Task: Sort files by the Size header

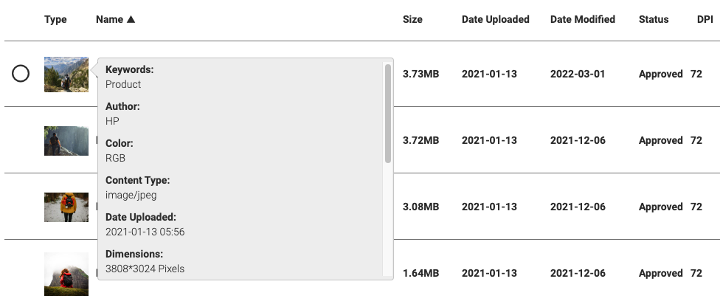Action: (x=412, y=20)
